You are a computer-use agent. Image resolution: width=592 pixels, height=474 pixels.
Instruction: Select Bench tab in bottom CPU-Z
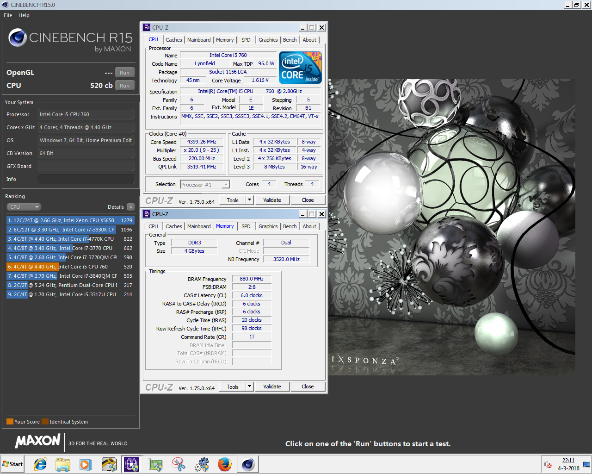point(290,226)
